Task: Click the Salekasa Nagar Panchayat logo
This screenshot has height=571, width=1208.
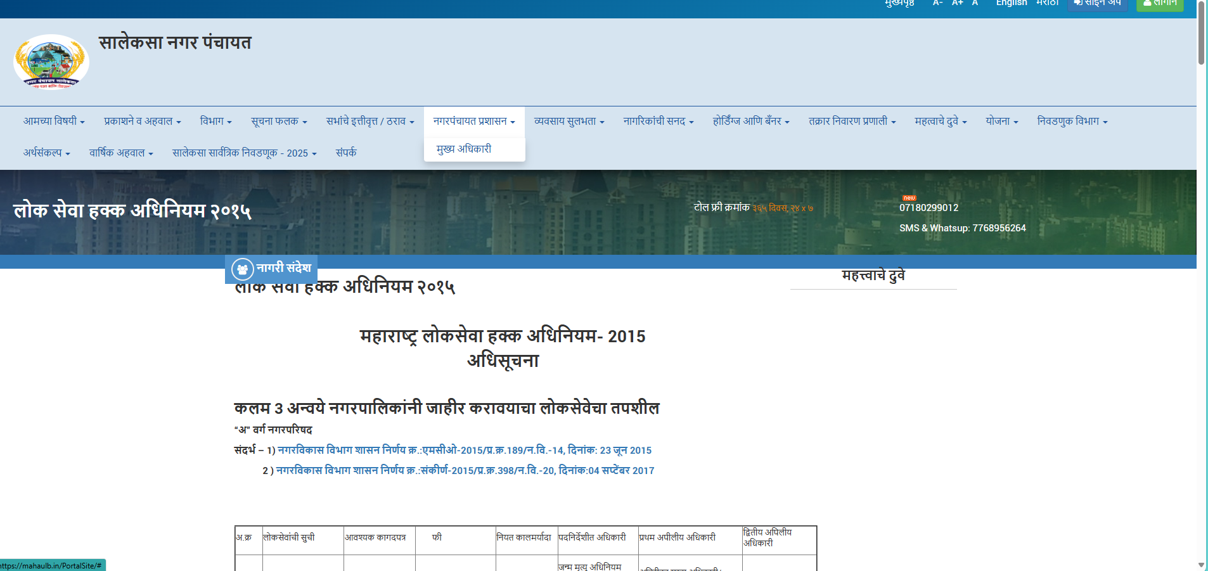Action: point(51,62)
